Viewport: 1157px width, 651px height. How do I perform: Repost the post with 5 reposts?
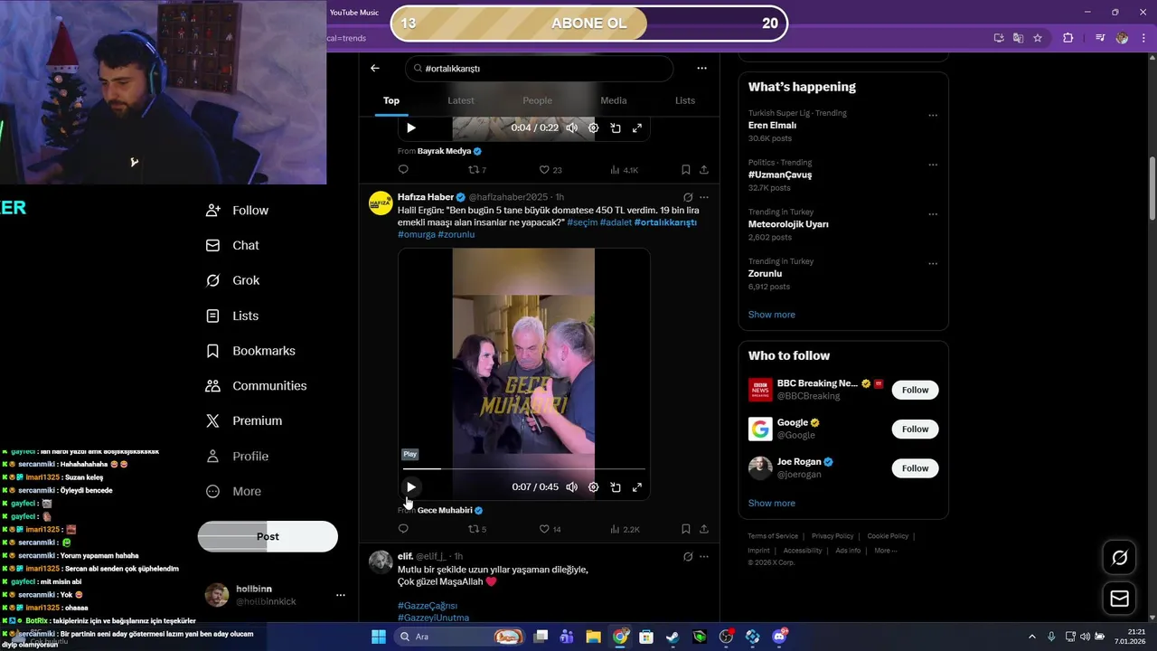pyautogui.click(x=476, y=529)
